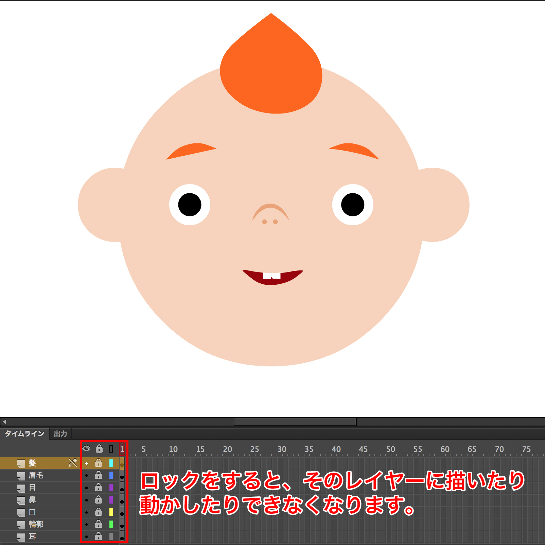The width and height of the screenshot is (545, 545).
Task: Hide the 髪 layer using its visibility dot
Action: 87,463
